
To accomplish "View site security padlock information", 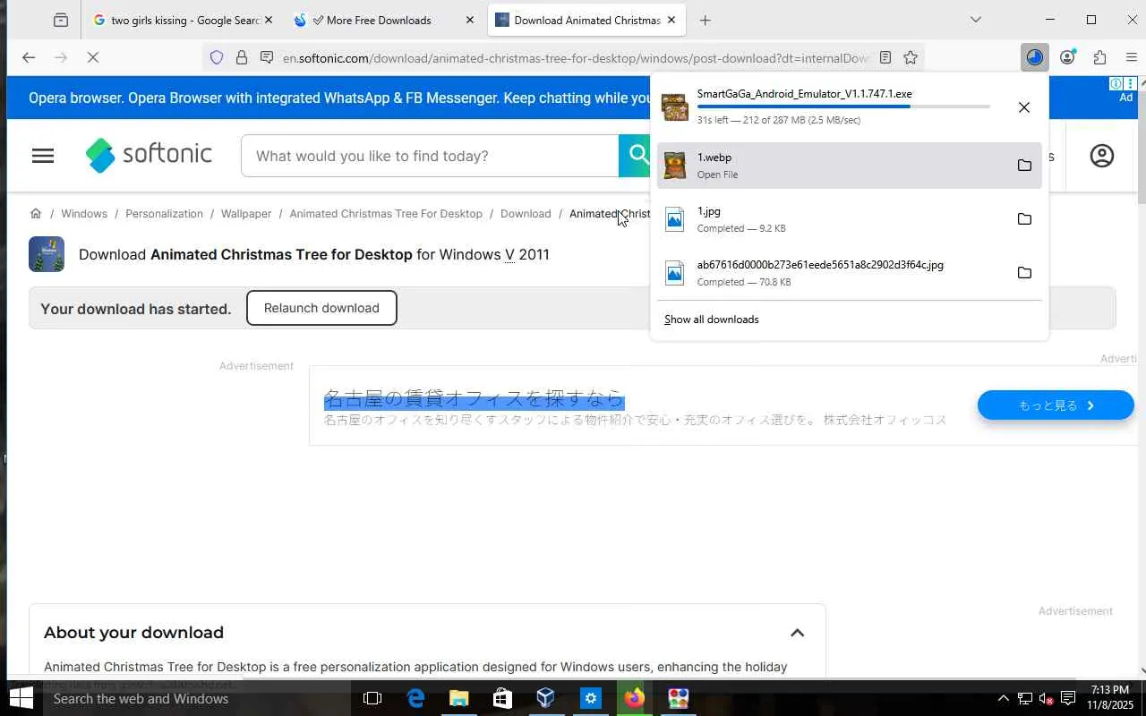I will tap(242, 57).
